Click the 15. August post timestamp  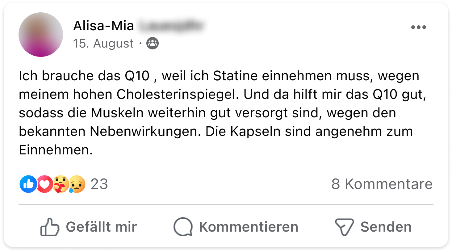103,44
